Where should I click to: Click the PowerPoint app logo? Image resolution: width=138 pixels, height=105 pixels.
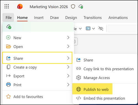coord(20,6)
